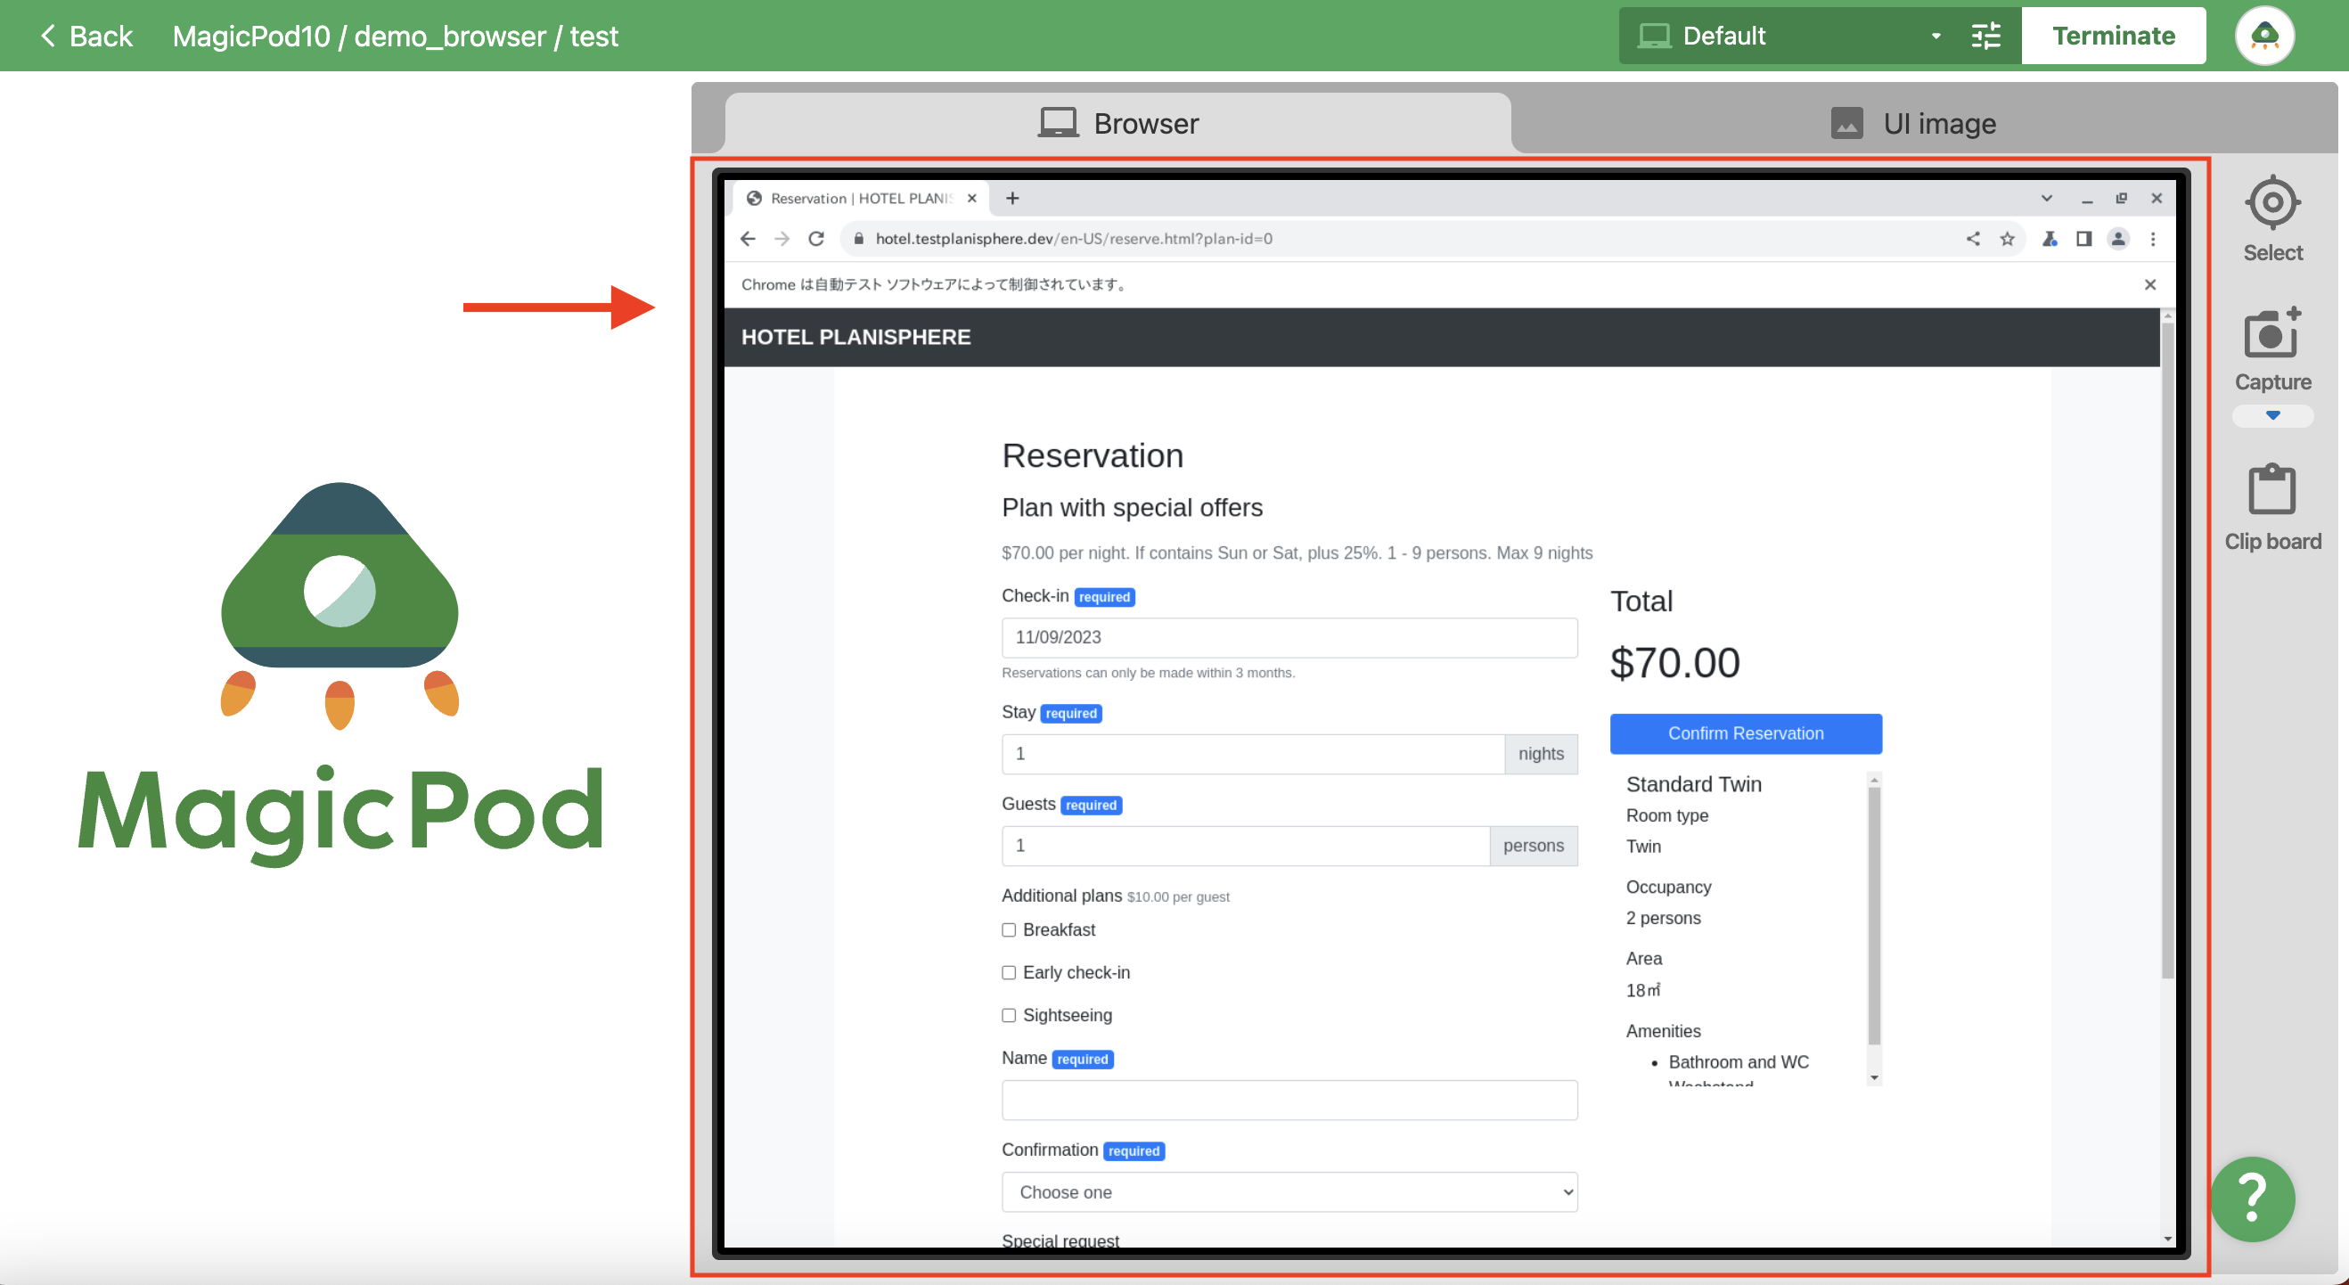Click the Name input field

(1289, 1101)
